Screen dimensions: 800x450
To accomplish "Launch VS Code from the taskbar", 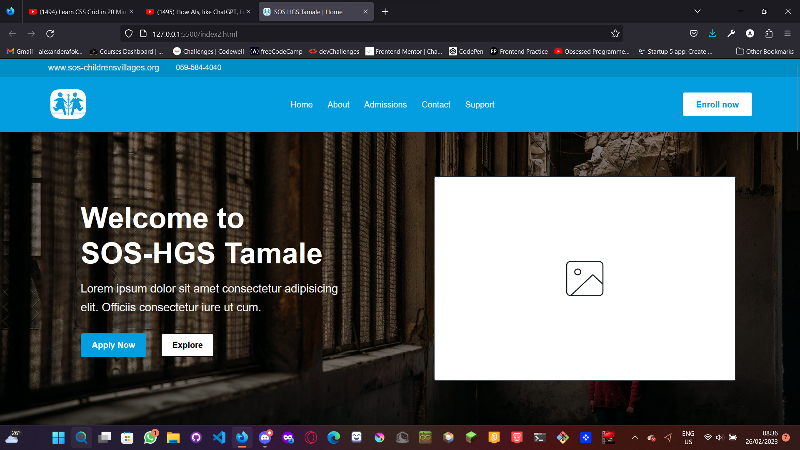I will [x=219, y=437].
